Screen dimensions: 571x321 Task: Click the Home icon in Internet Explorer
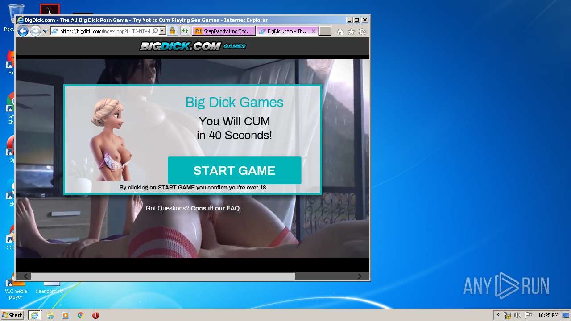click(340, 32)
